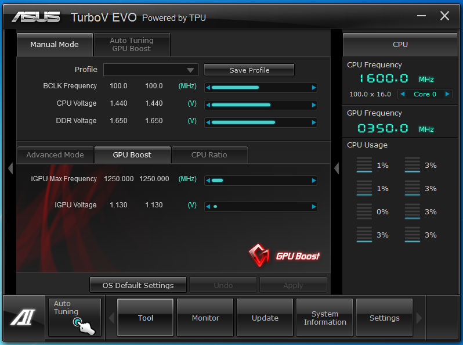Click the Apply button
This screenshot has width=463, height=345.
tap(293, 285)
